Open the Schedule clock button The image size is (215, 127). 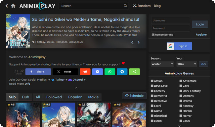135,96
